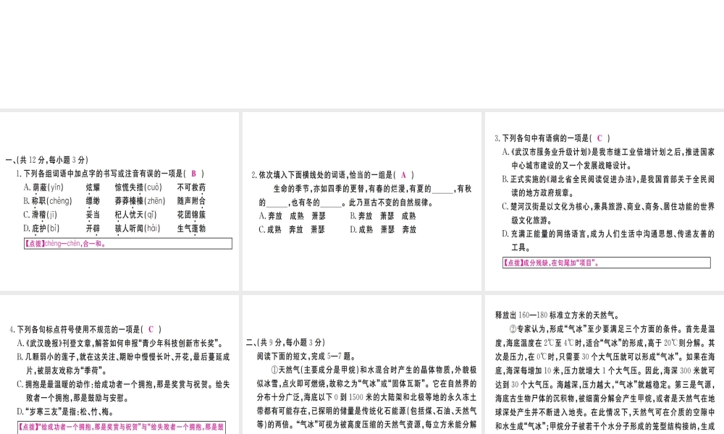
Task: Click question 1 stem '下列各组词语中加点字'
Action: tap(110, 174)
